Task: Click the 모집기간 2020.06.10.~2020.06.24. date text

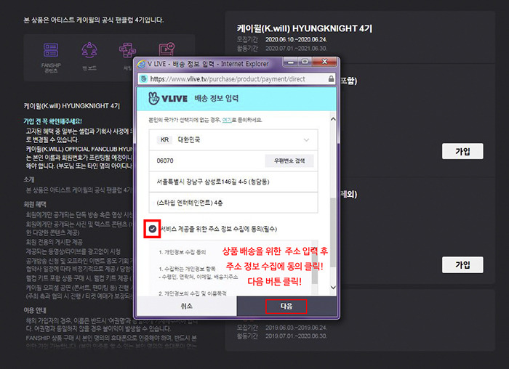Action: tap(282, 39)
